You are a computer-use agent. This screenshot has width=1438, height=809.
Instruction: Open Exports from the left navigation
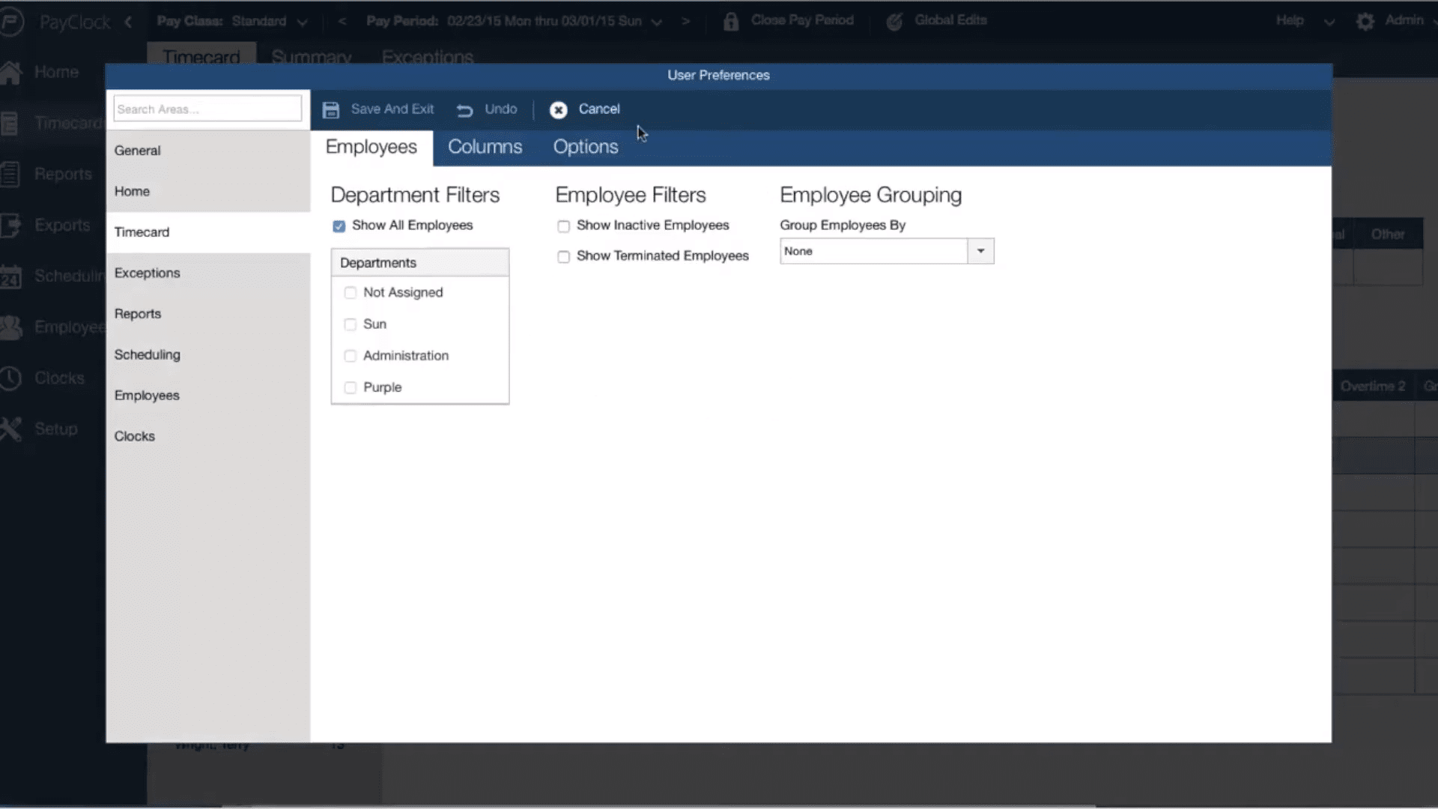tap(12, 225)
